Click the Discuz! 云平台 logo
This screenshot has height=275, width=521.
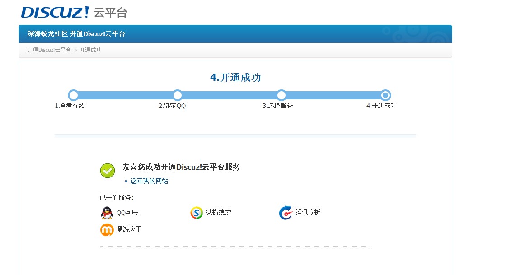[x=74, y=13]
